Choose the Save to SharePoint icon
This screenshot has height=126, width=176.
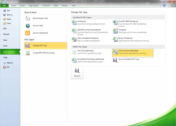pos(28,33)
